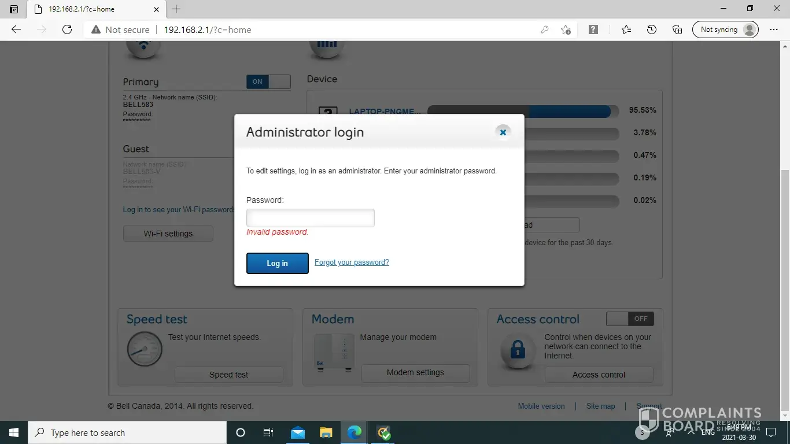
Task: Click the Not syncing profile button
Action: click(x=725, y=29)
